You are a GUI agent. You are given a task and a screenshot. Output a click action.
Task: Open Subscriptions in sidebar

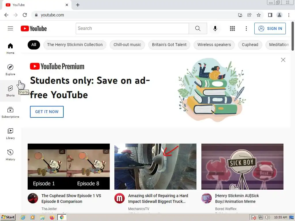click(10, 113)
